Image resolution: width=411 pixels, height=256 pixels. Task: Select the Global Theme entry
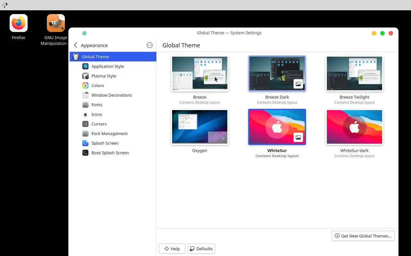113,57
